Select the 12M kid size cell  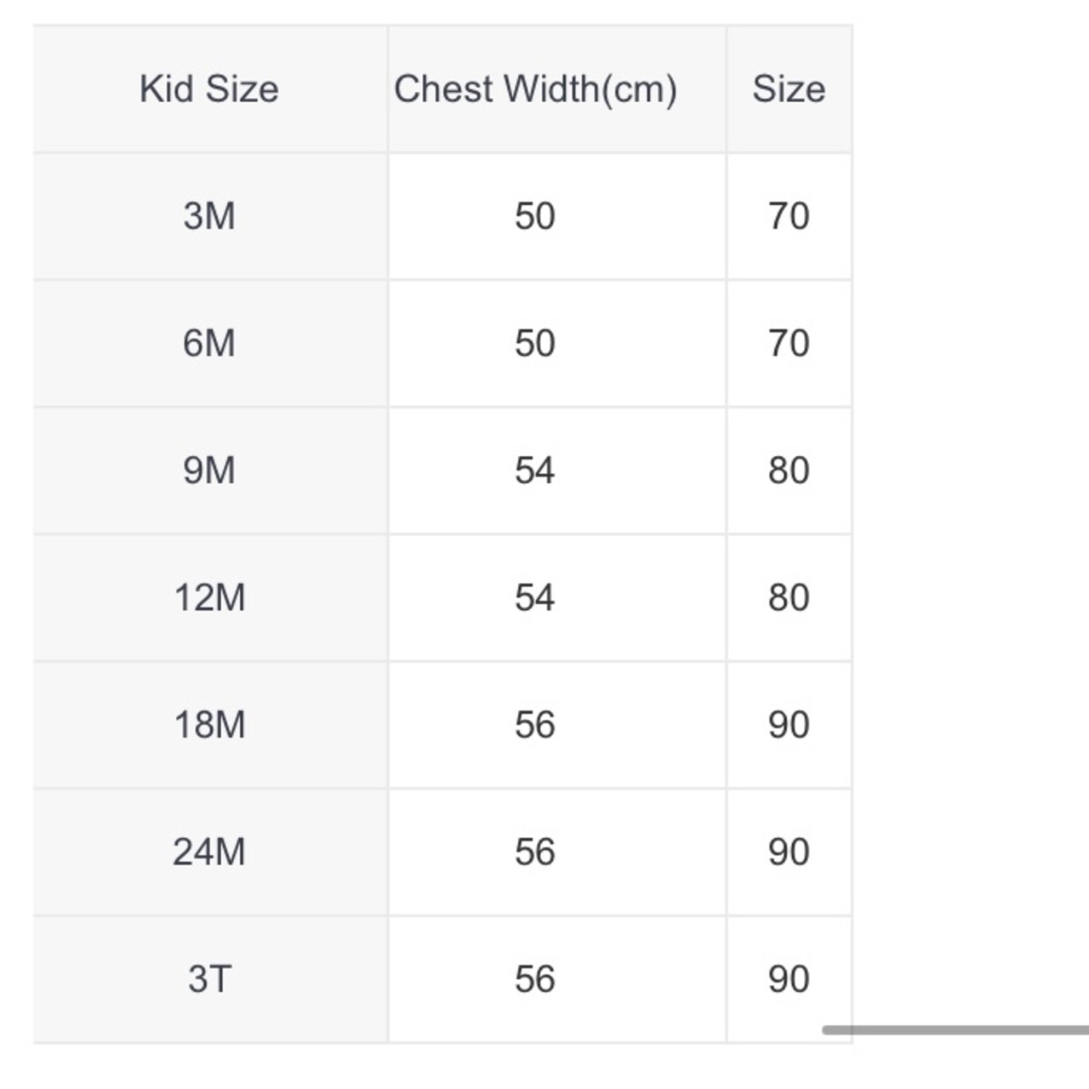tap(209, 598)
